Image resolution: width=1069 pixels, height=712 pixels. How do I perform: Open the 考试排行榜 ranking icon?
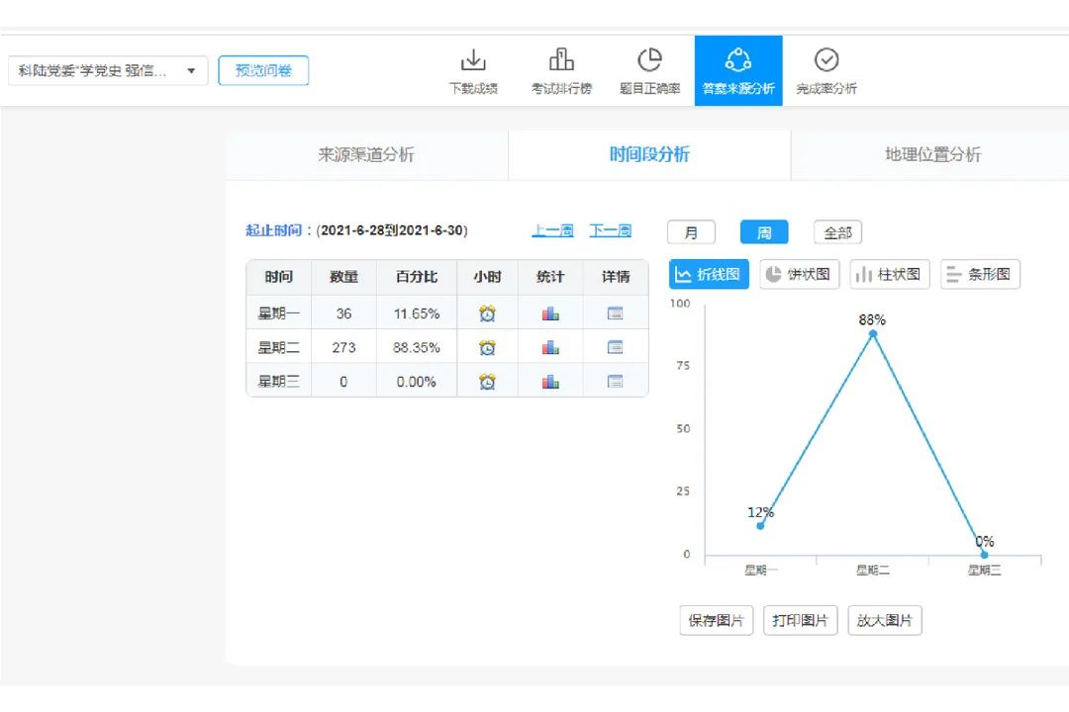coord(561,61)
